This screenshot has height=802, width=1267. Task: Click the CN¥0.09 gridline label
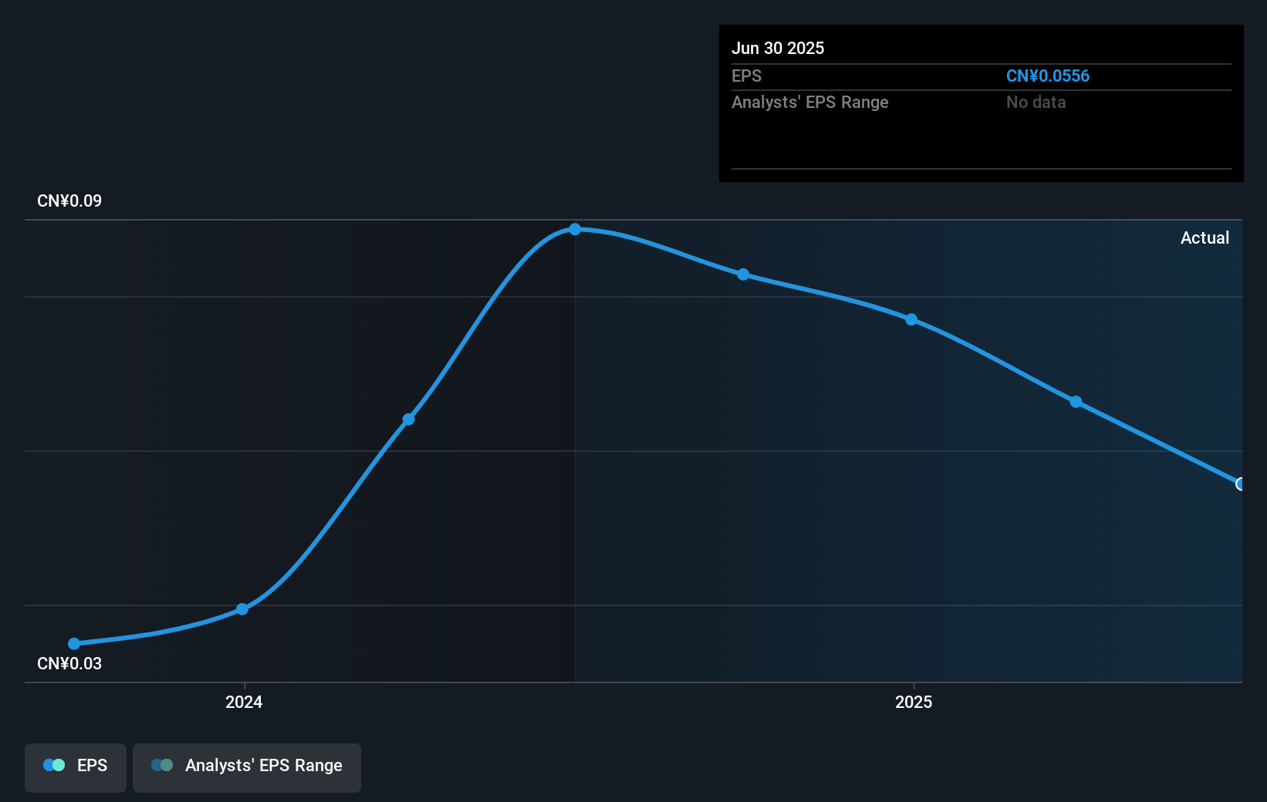tap(68, 200)
